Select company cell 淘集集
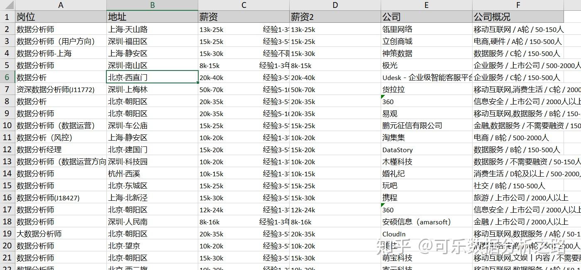The height and width of the screenshot is (270, 581). click(x=426, y=137)
